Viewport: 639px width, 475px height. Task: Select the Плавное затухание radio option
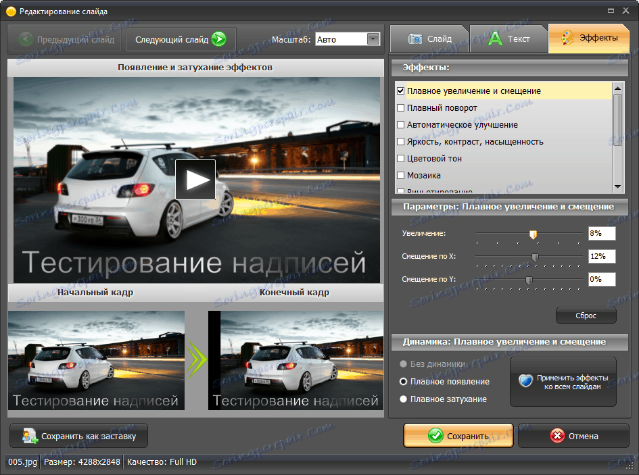404,399
